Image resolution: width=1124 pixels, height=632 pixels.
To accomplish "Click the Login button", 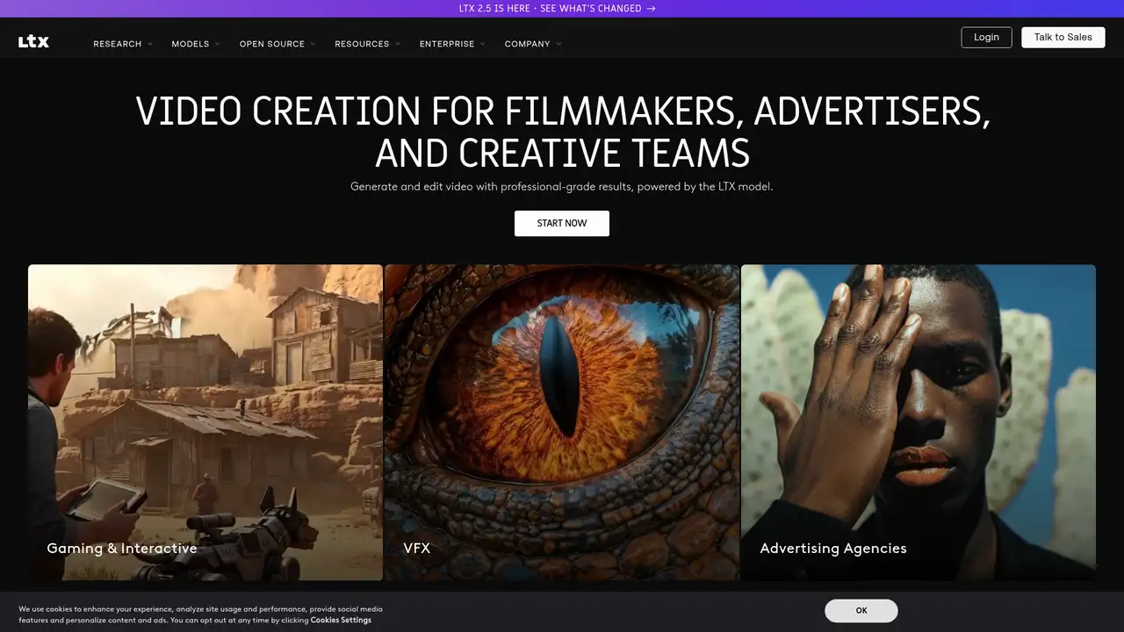I will pos(986,37).
